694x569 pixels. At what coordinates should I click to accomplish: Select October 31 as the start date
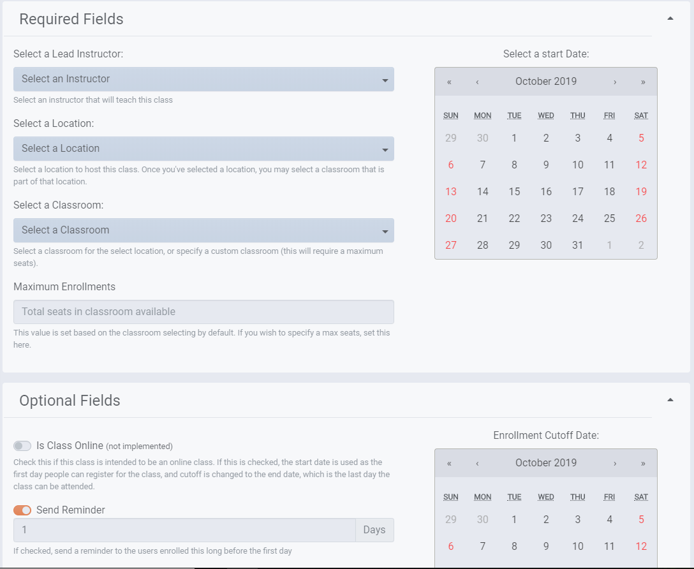click(x=578, y=245)
